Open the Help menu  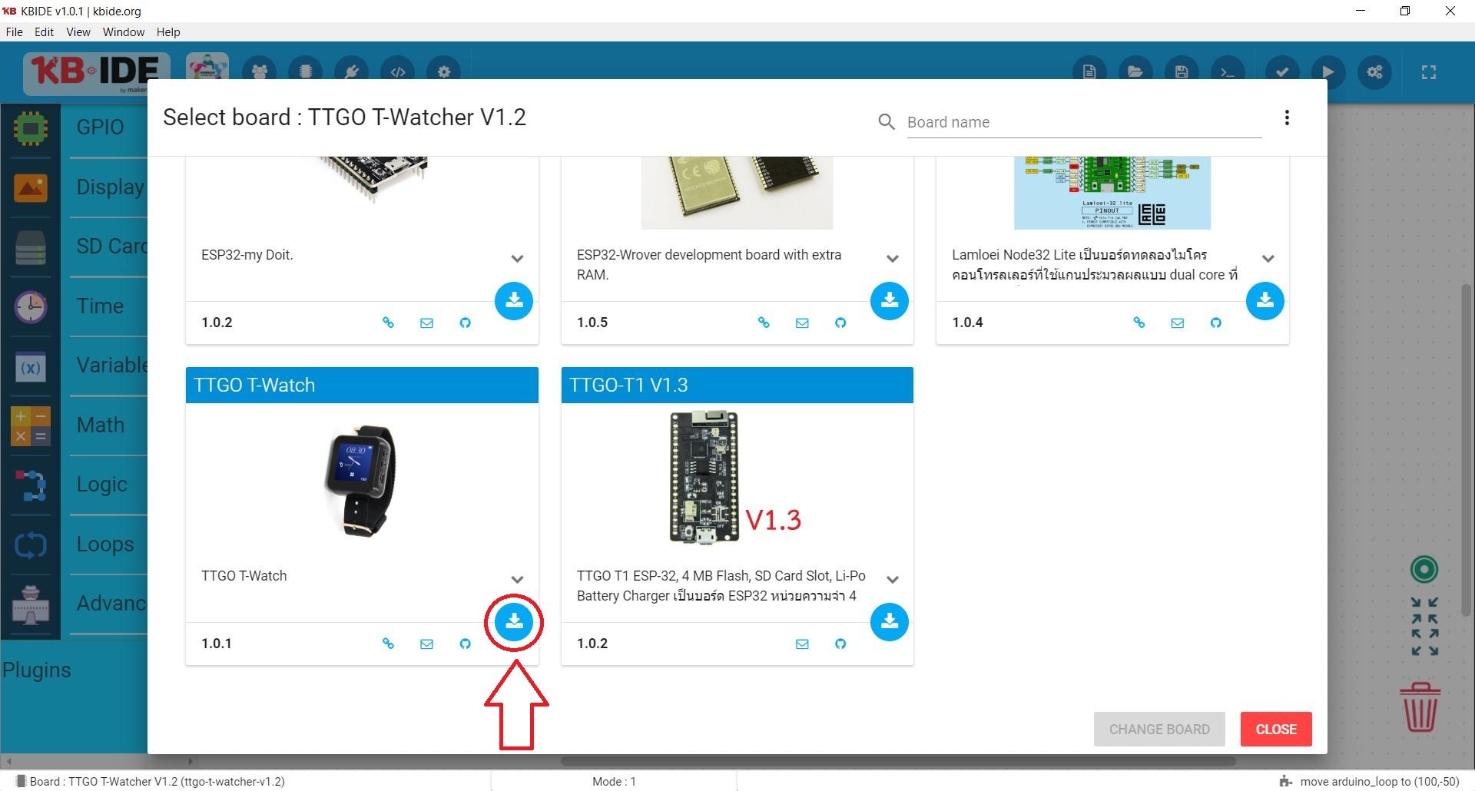click(x=168, y=31)
